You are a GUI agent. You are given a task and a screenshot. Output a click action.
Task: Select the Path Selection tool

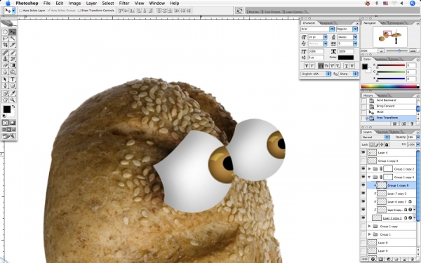coord(5,79)
